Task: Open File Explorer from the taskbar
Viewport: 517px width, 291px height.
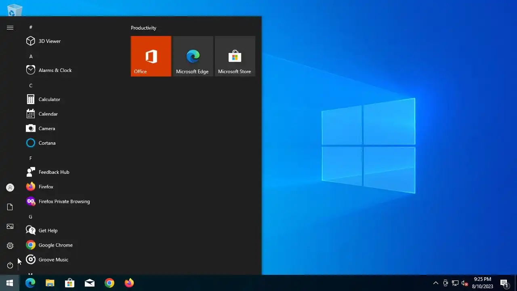Action: pyautogui.click(x=50, y=283)
